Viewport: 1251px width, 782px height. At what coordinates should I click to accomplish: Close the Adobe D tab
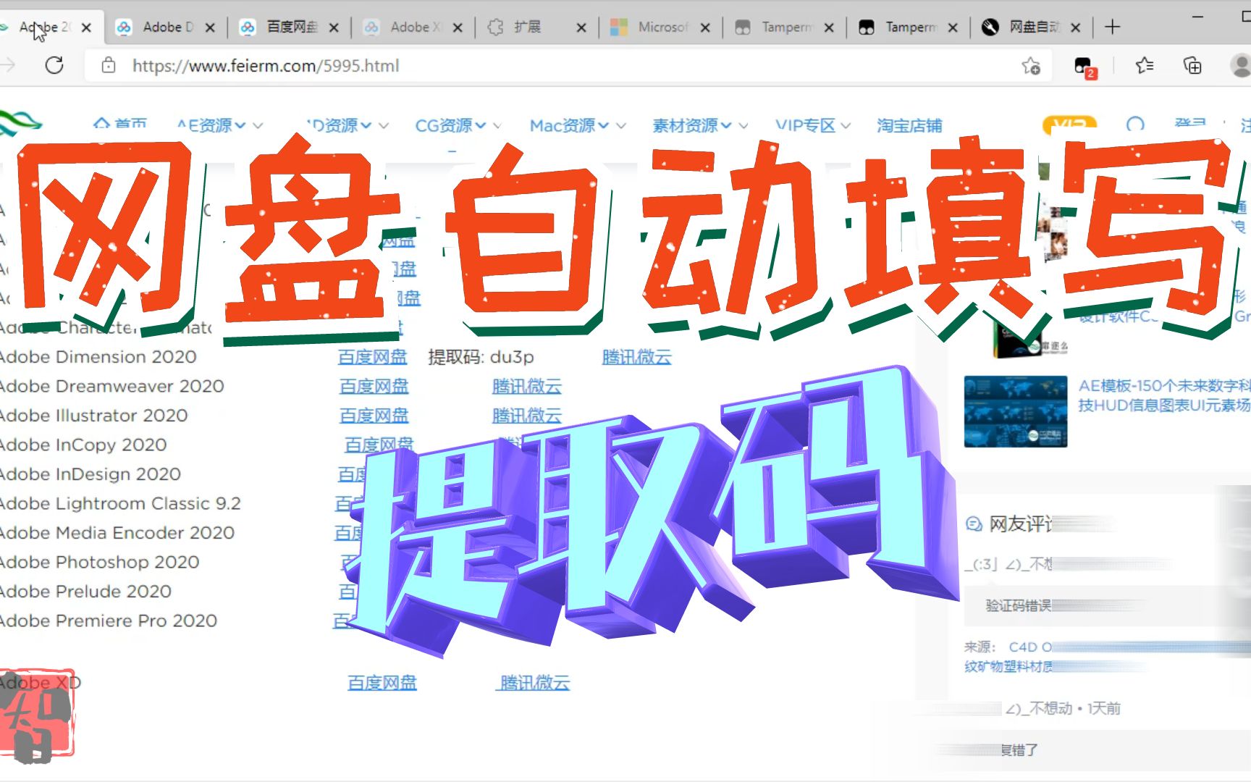pos(210,28)
